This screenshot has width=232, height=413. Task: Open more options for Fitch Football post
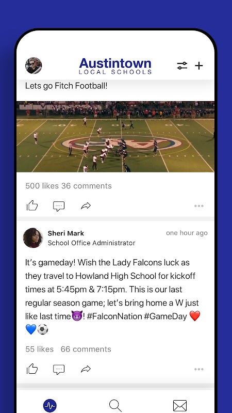[199, 206]
